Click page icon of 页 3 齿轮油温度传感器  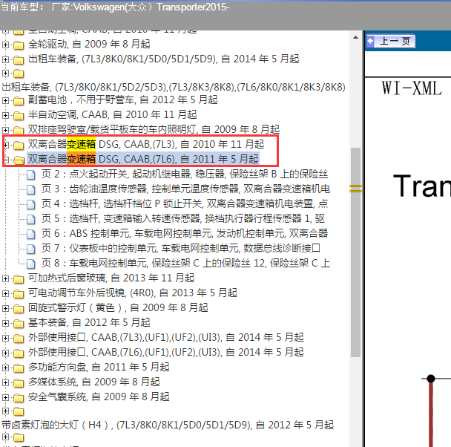coord(30,189)
